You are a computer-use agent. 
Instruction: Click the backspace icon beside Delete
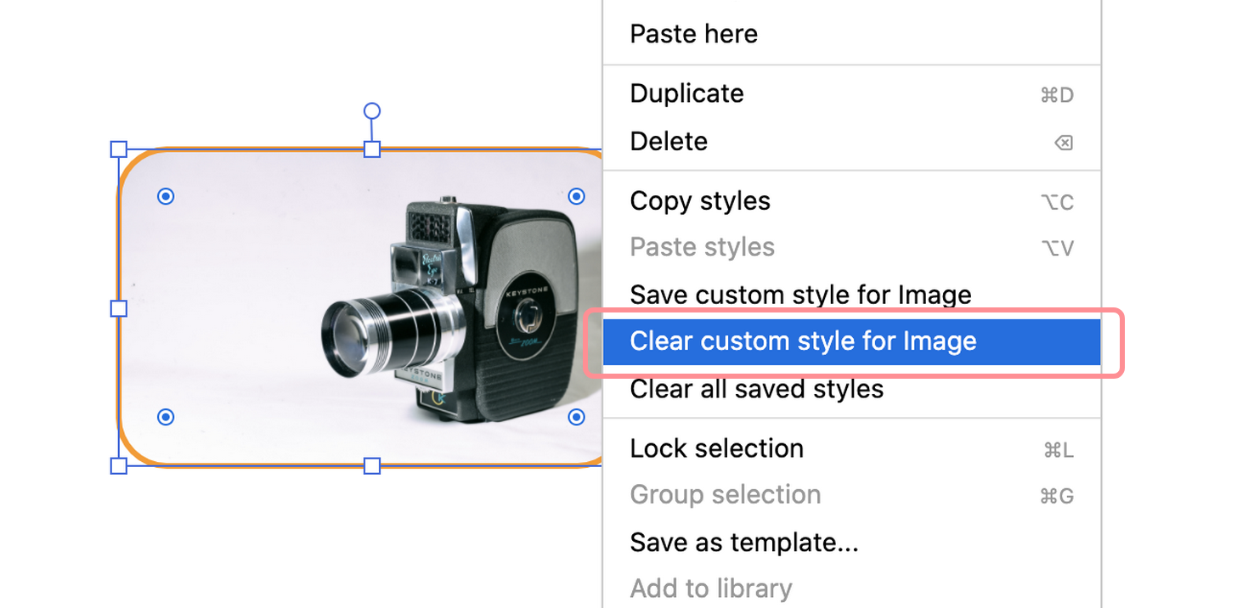(1063, 142)
